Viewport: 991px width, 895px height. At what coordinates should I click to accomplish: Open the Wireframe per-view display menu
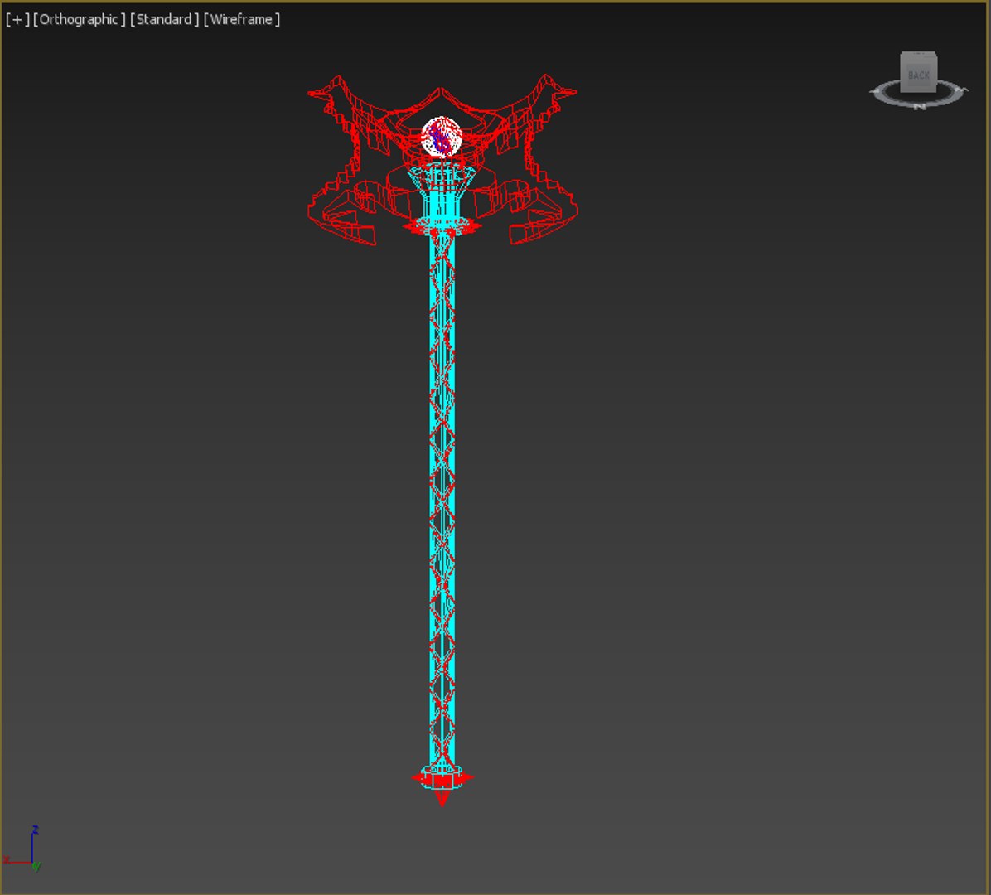click(241, 20)
